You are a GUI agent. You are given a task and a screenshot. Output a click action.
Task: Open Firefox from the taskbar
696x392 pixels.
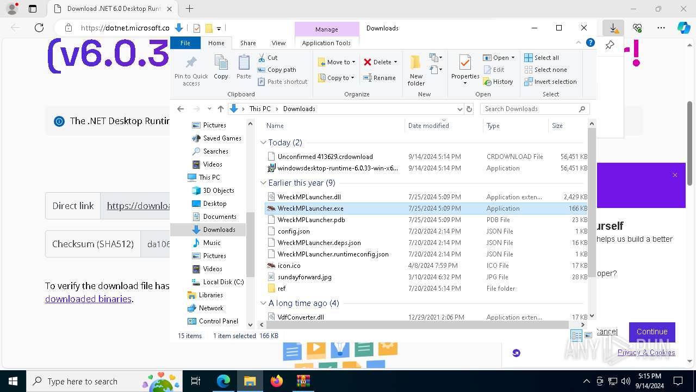(276, 381)
